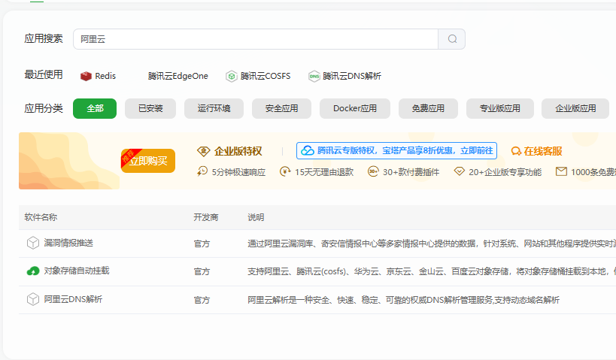Click 官方 in the 漏洞情报推送 row

(x=202, y=244)
